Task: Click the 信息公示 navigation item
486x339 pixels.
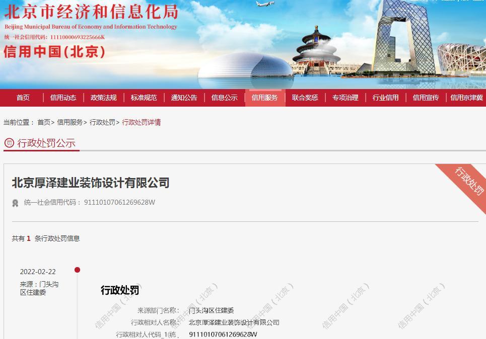Action: [225, 98]
